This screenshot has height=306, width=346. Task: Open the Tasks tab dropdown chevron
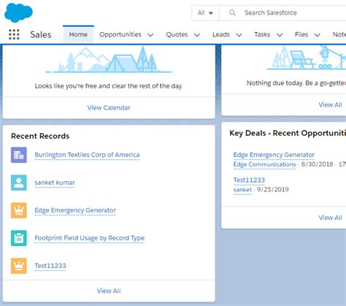point(280,35)
